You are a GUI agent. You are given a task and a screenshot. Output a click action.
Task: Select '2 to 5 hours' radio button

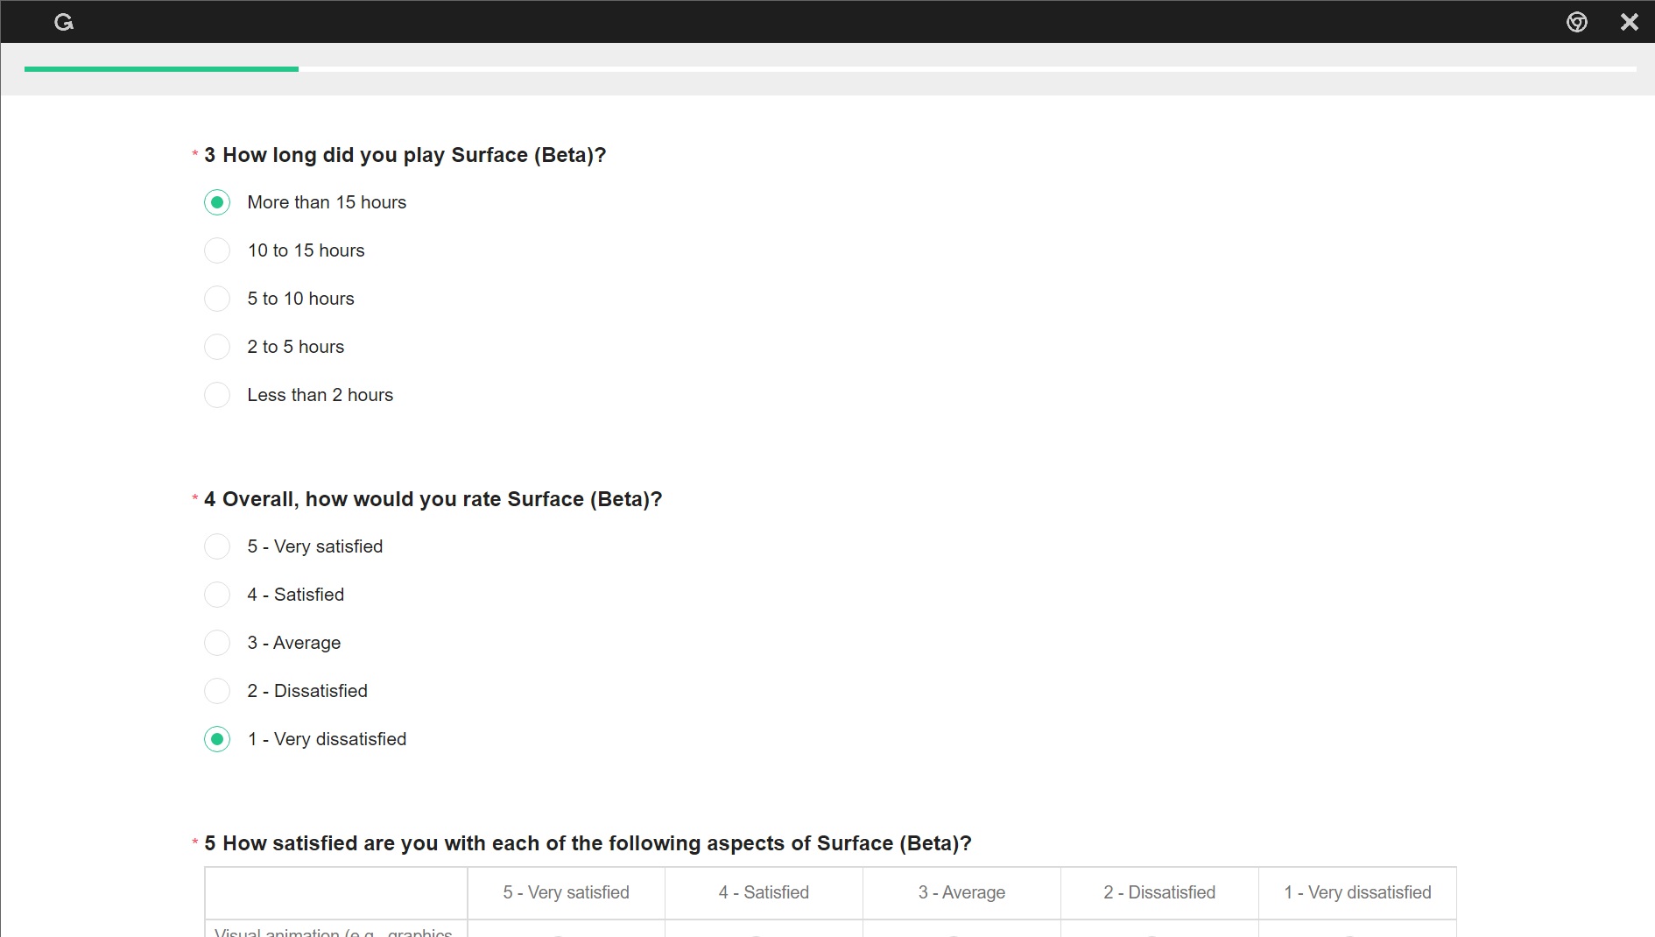tap(217, 347)
